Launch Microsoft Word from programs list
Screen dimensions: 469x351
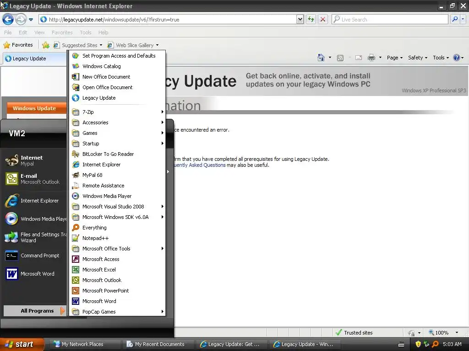tap(117, 301)
